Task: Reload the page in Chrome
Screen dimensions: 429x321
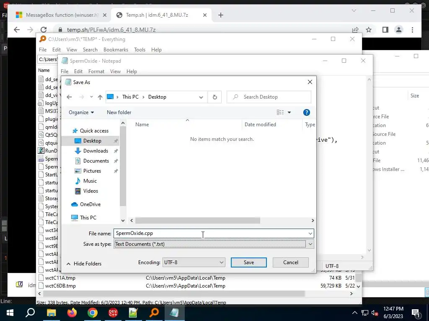Action: click(44, 30)
